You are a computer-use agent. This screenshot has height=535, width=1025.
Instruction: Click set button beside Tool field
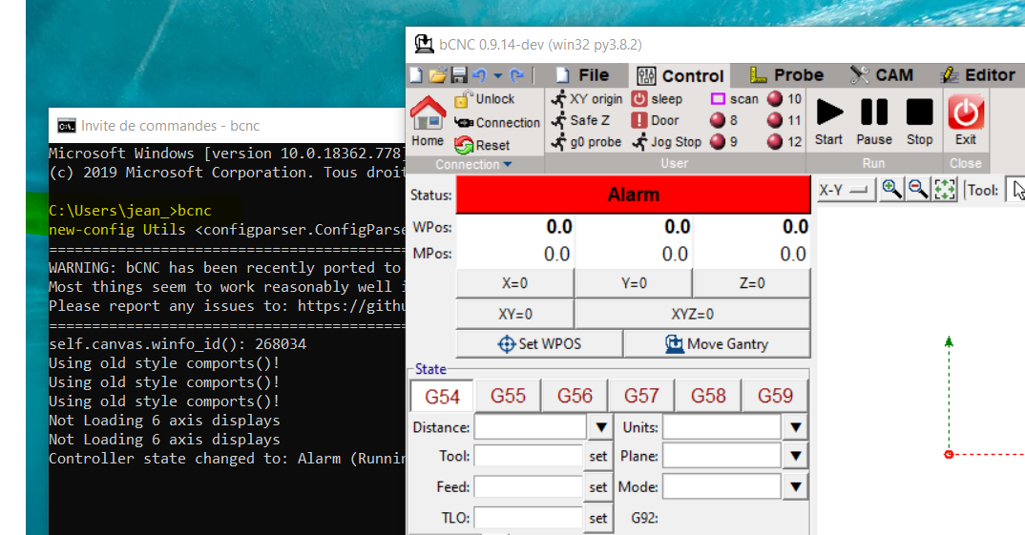click(x=598, y=457)
